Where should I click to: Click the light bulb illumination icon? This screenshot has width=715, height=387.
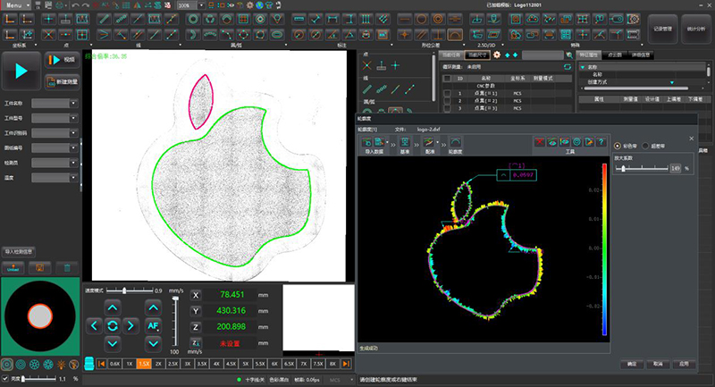tap(61, 365)
